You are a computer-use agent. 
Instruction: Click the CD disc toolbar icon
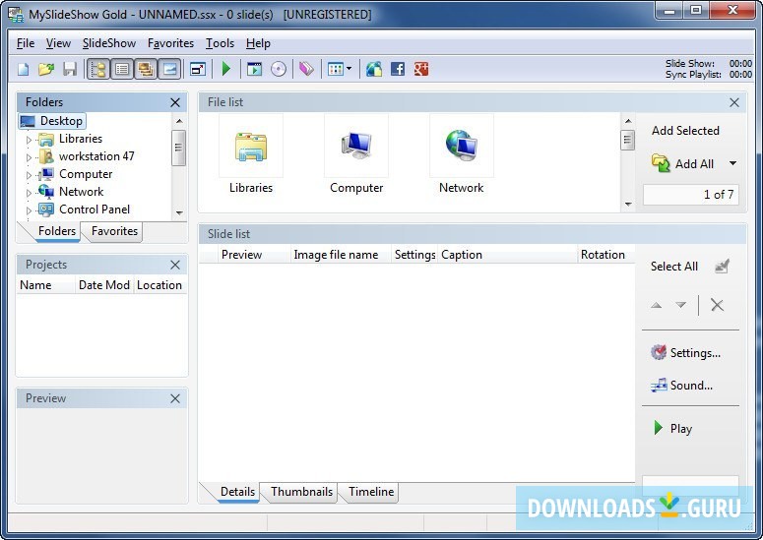pyautogui.click(x=279, y=69)
